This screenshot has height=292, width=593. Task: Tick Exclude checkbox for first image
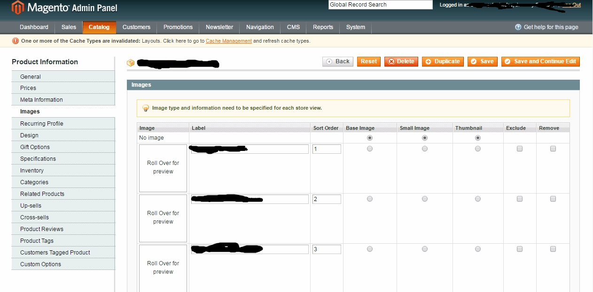tap(520, 149)
